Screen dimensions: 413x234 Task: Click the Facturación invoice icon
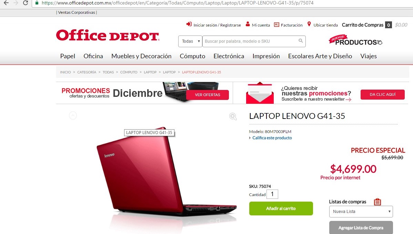276,25
